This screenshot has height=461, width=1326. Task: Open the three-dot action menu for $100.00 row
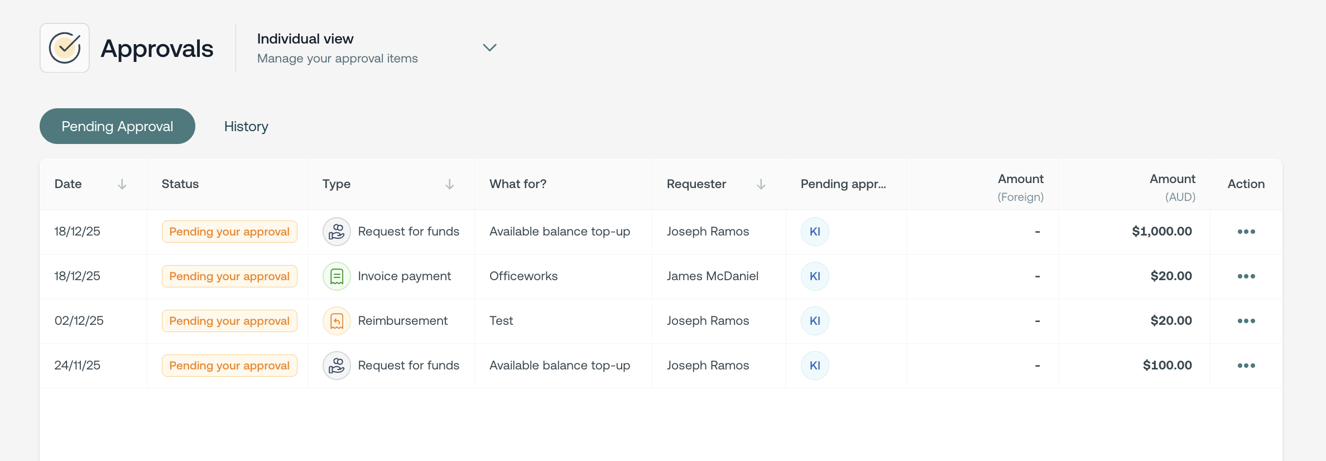(1246, 366)
